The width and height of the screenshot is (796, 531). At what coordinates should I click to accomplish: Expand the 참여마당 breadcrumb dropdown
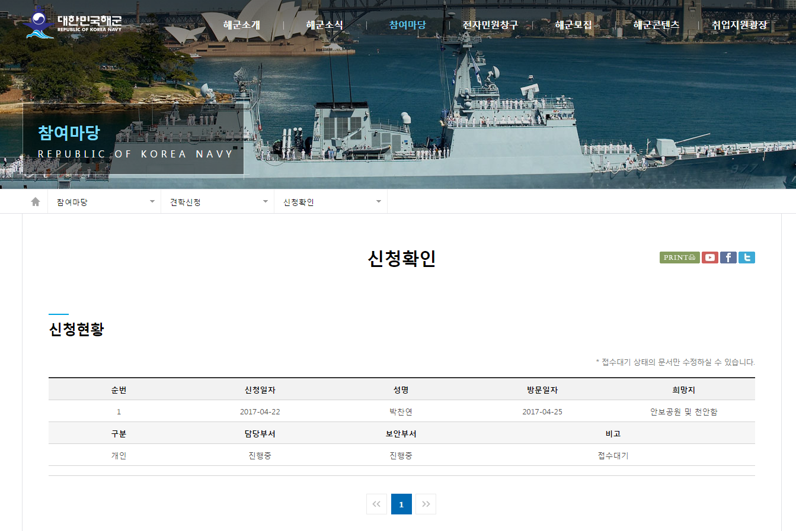coord(104,202)
